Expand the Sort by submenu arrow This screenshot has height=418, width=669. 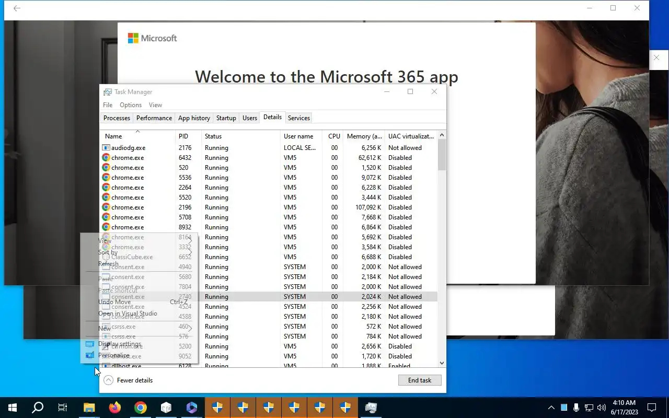click(x=190, y=252)
